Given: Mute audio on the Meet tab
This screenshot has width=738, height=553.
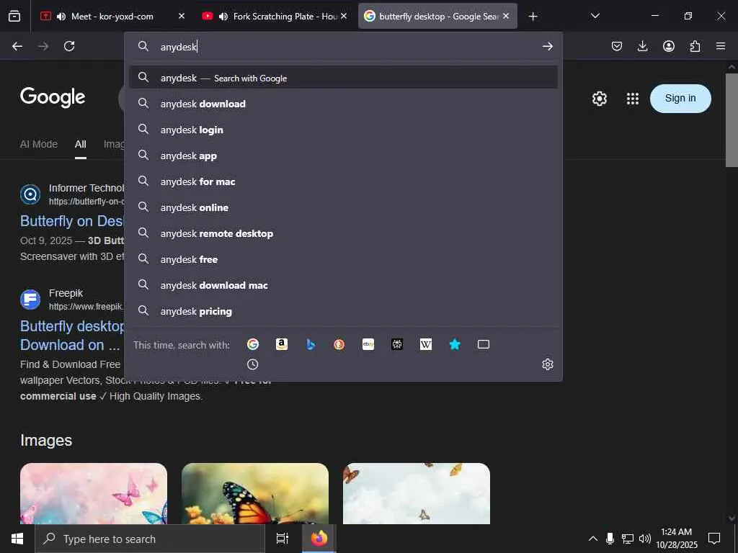Looking at the screenshot, I should pos(61,17).
